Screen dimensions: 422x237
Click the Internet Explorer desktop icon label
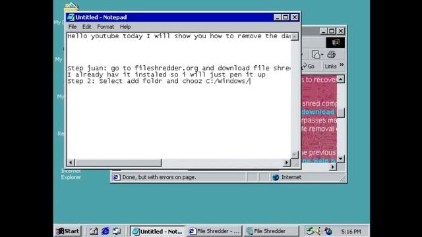[x=71, y=174]
